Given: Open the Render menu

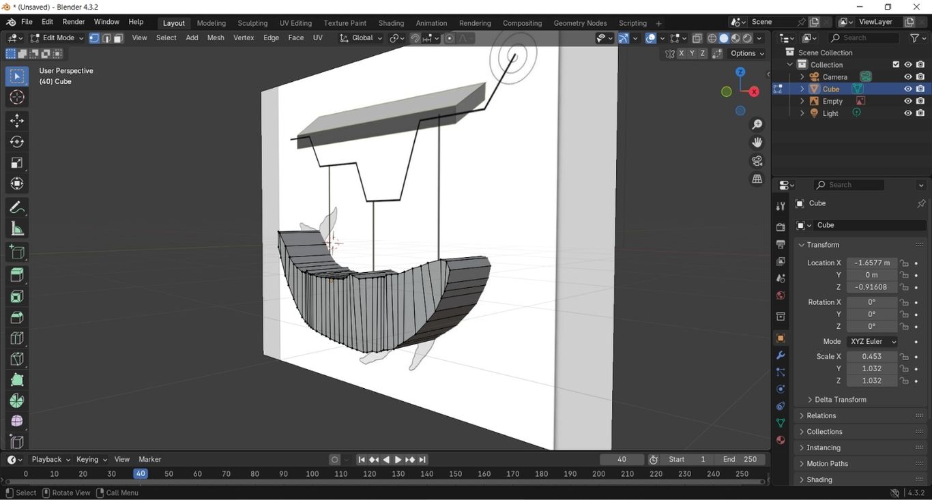Looking at the screenshot, I should click(x=74, y=22).
